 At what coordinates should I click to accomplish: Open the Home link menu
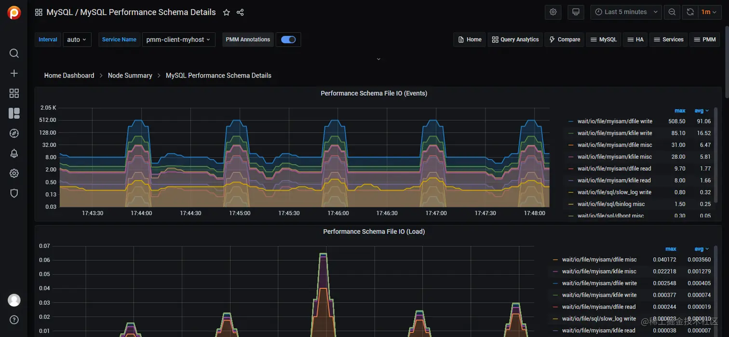[470, 39]
